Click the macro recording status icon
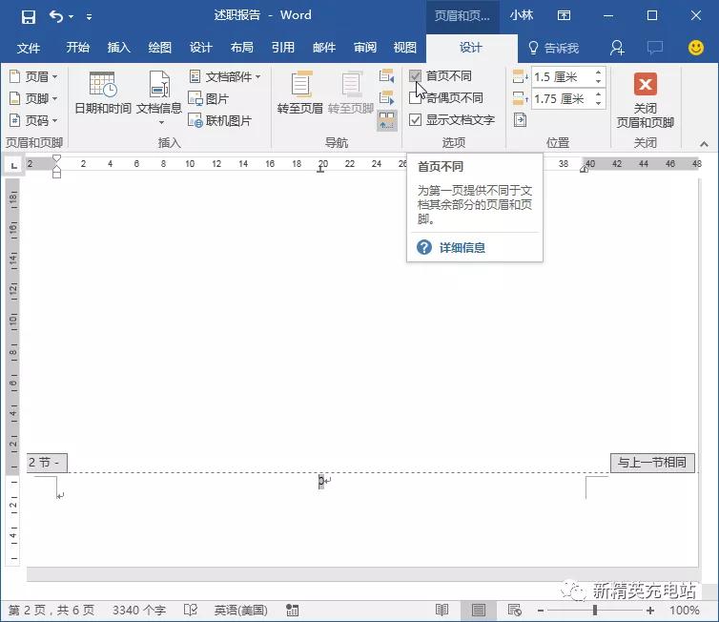 coord(292,610)
